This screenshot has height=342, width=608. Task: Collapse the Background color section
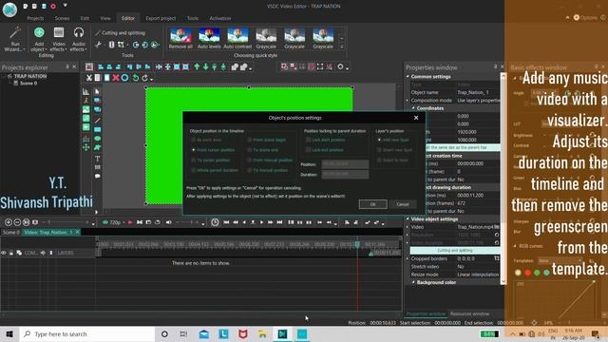click(413, 282)
